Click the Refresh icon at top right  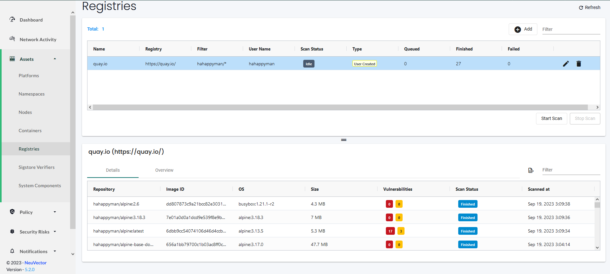click(581, 8)
